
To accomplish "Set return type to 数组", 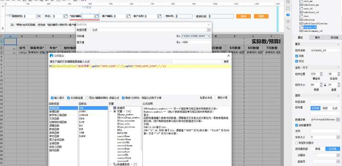I will [x=318, y=149].
